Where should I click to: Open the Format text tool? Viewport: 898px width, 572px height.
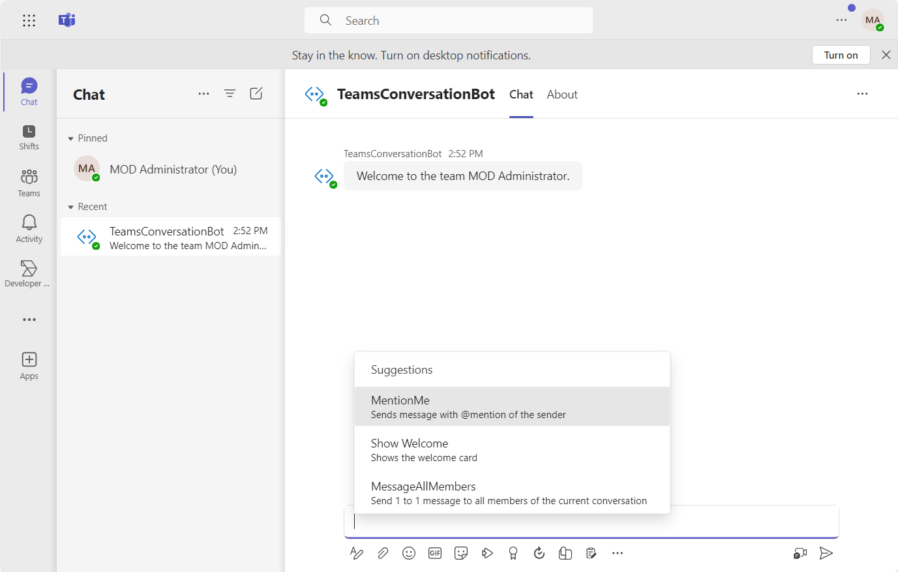(357, 553)
